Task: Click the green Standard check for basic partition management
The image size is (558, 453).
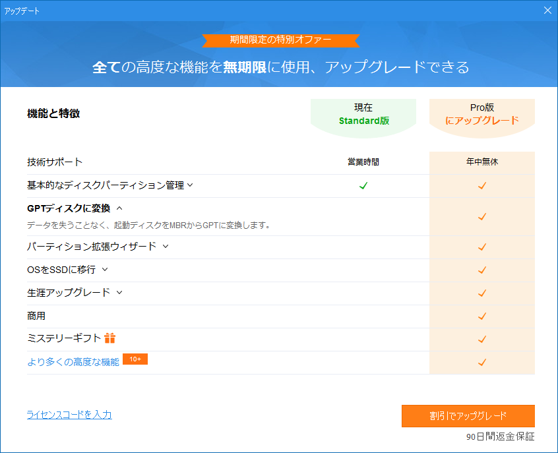Action: pyautogui.click(x=363, y=185)
